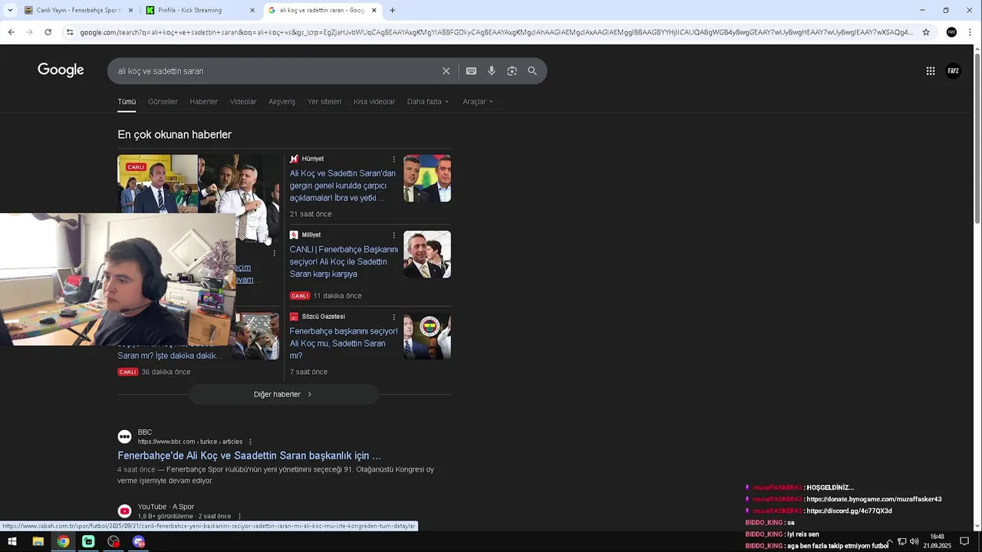This screenshot has width=982, height=552.
Task: Expand the Araçlar dropdown
Action: tap(478, 102)
